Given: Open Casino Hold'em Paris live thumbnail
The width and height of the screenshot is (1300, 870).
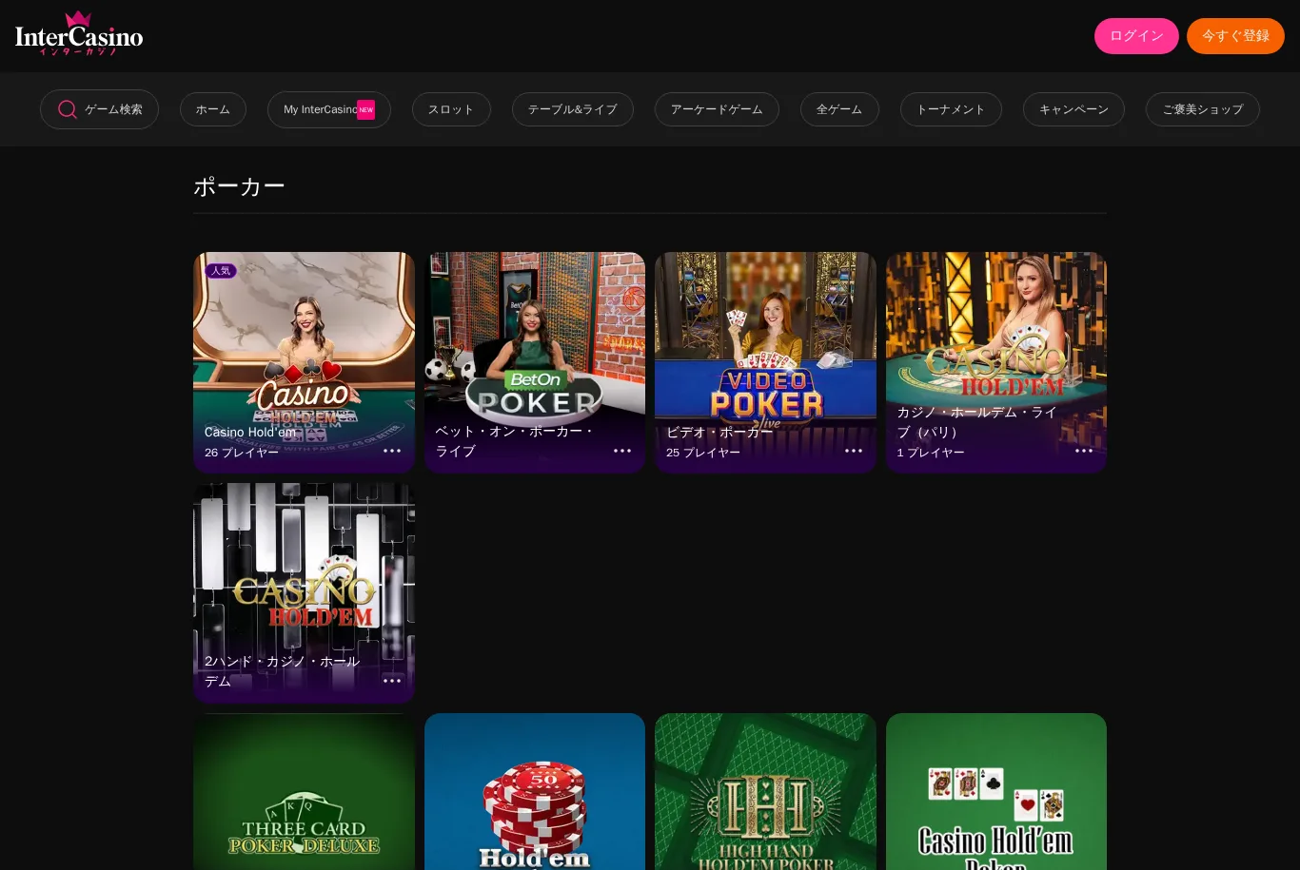Looking at the screenshot, I should click(996, 362).
